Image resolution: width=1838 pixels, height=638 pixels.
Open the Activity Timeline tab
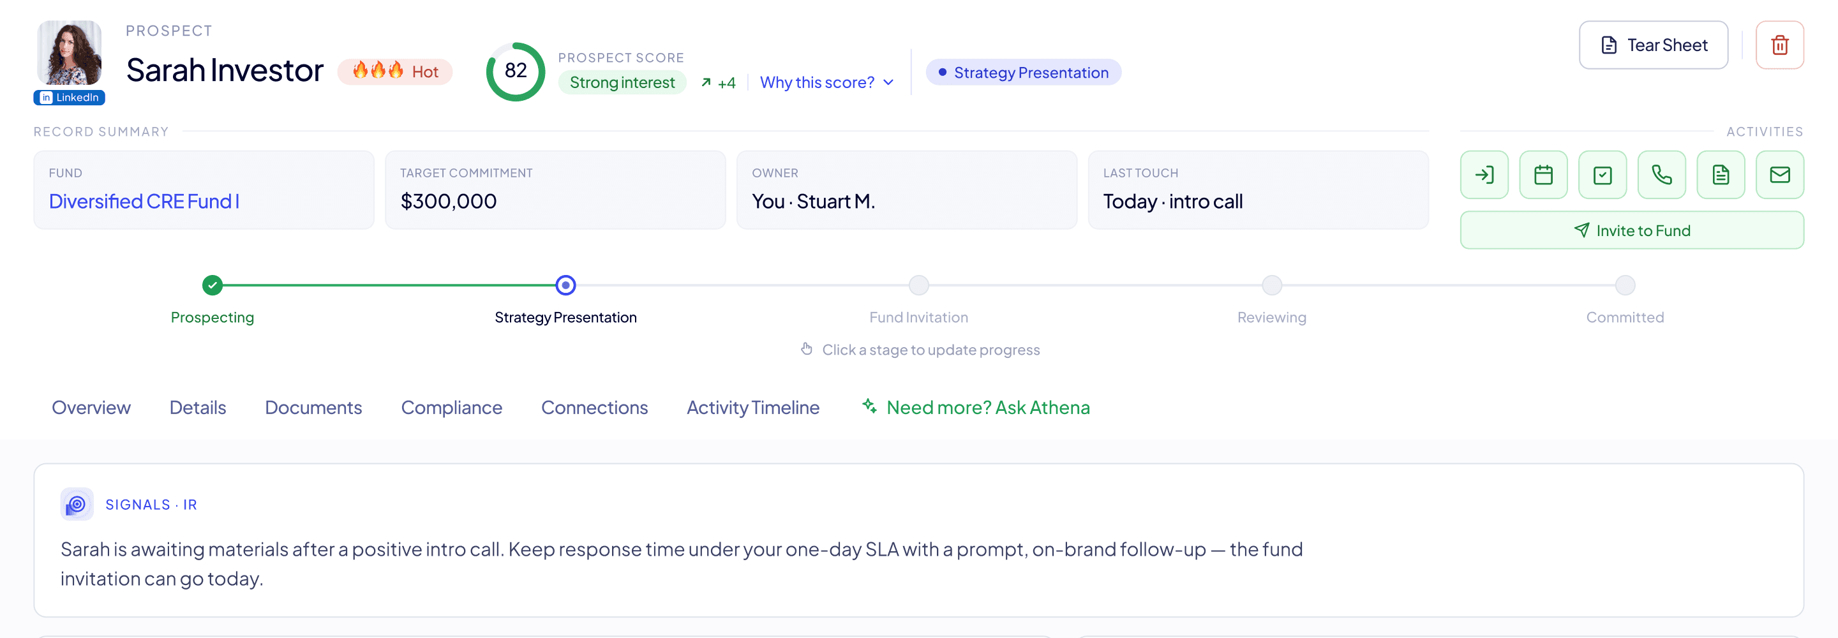tap(753, 408)
